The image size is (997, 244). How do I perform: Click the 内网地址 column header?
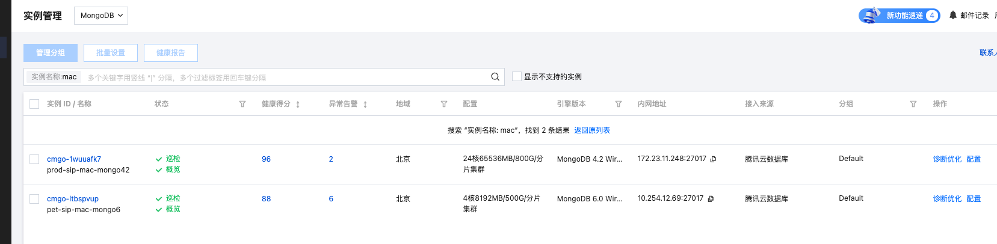[652, 104]
